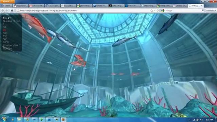
Task: Show hidden system tray icons
Action: pyautogui.click(x=190, y=120)
